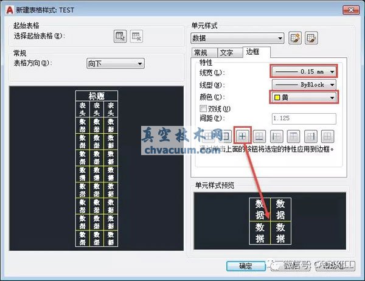Open the 单元样式 dropdown showing 数据
Viewport: 365px width, 281px height.
point(237,38)
